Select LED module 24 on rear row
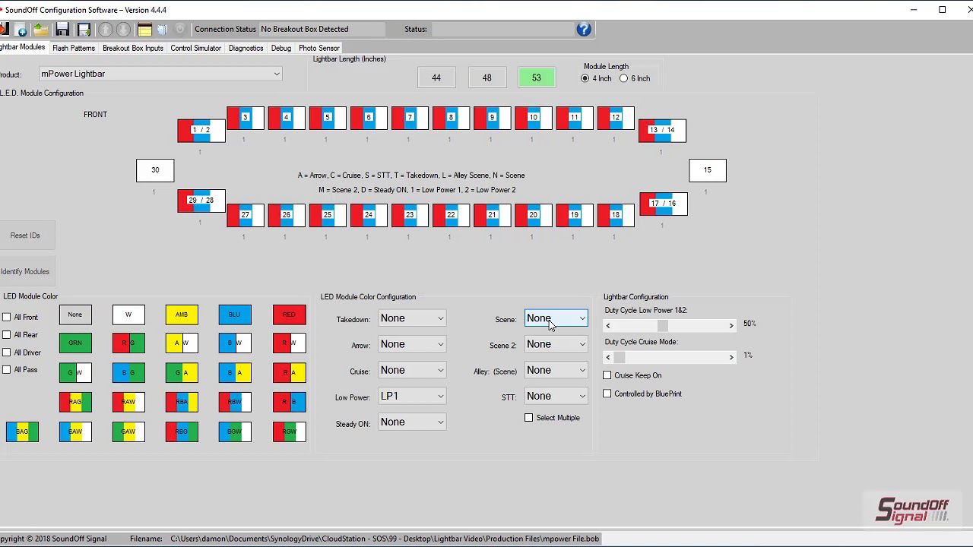Screen dimensions: 973x547 tap(369, 215)
